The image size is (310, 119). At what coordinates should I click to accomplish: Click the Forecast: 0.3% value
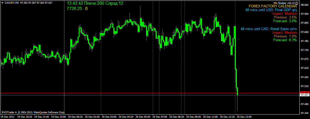[x=285, y=40]
